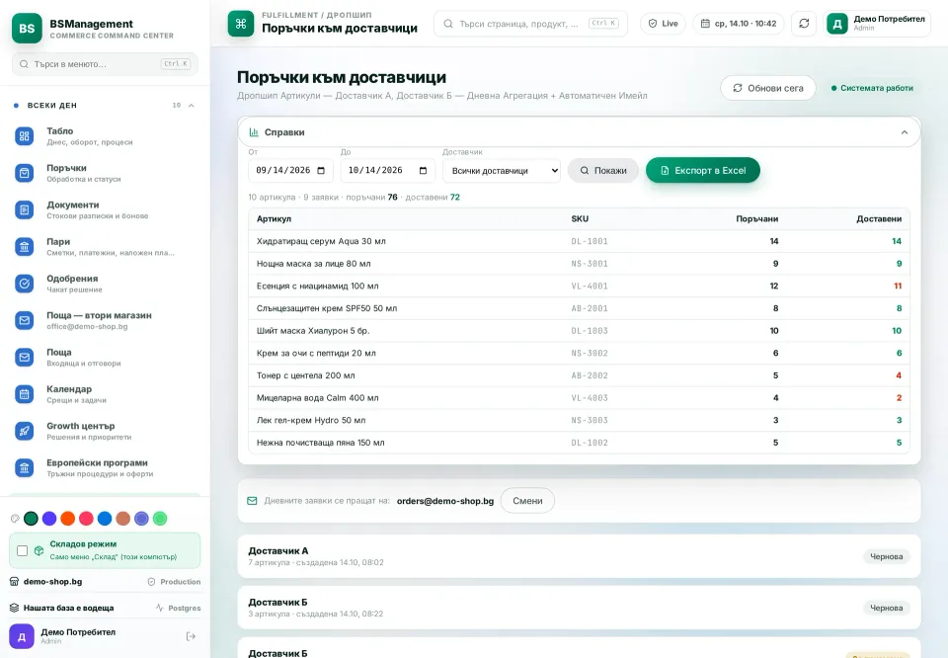
Task: Open the Поща Входяща и отговори menu item
Action: tap(106, 357)
